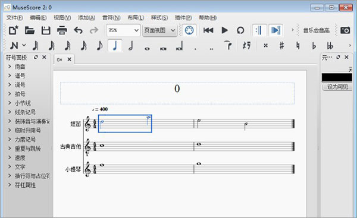Take a screenshot with the camera icon

point(345,30)
